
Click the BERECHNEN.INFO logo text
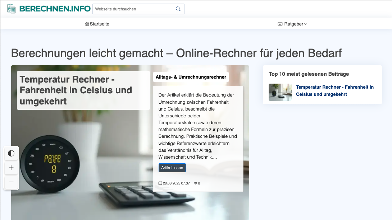click(x=55, y=9)
